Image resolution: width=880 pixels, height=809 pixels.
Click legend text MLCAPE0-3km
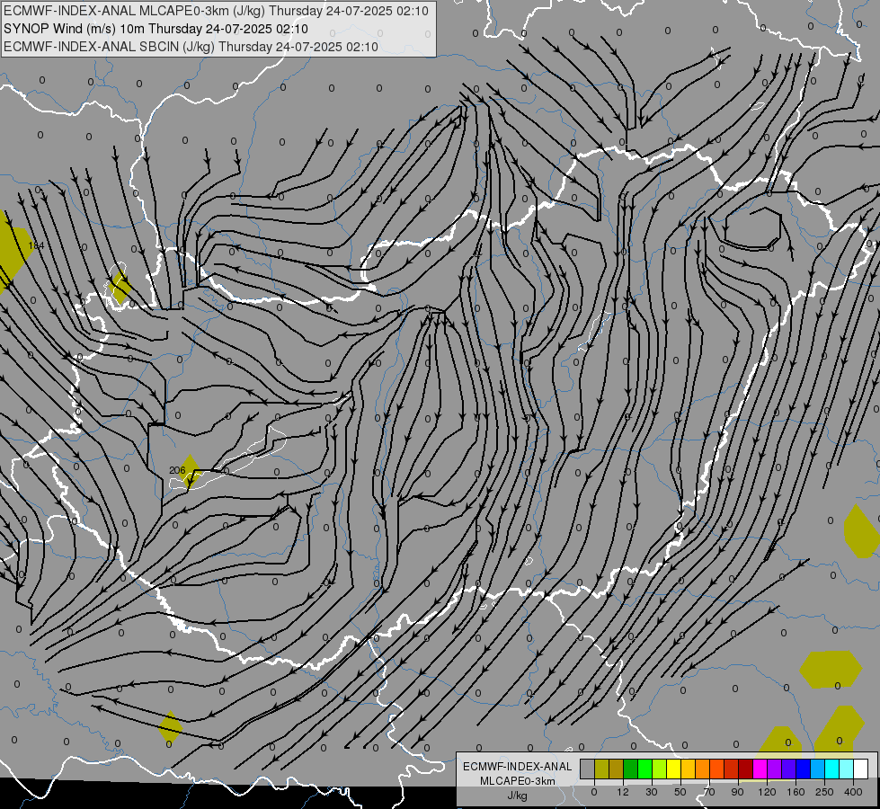pyautogui.click(x=518, y=781)
